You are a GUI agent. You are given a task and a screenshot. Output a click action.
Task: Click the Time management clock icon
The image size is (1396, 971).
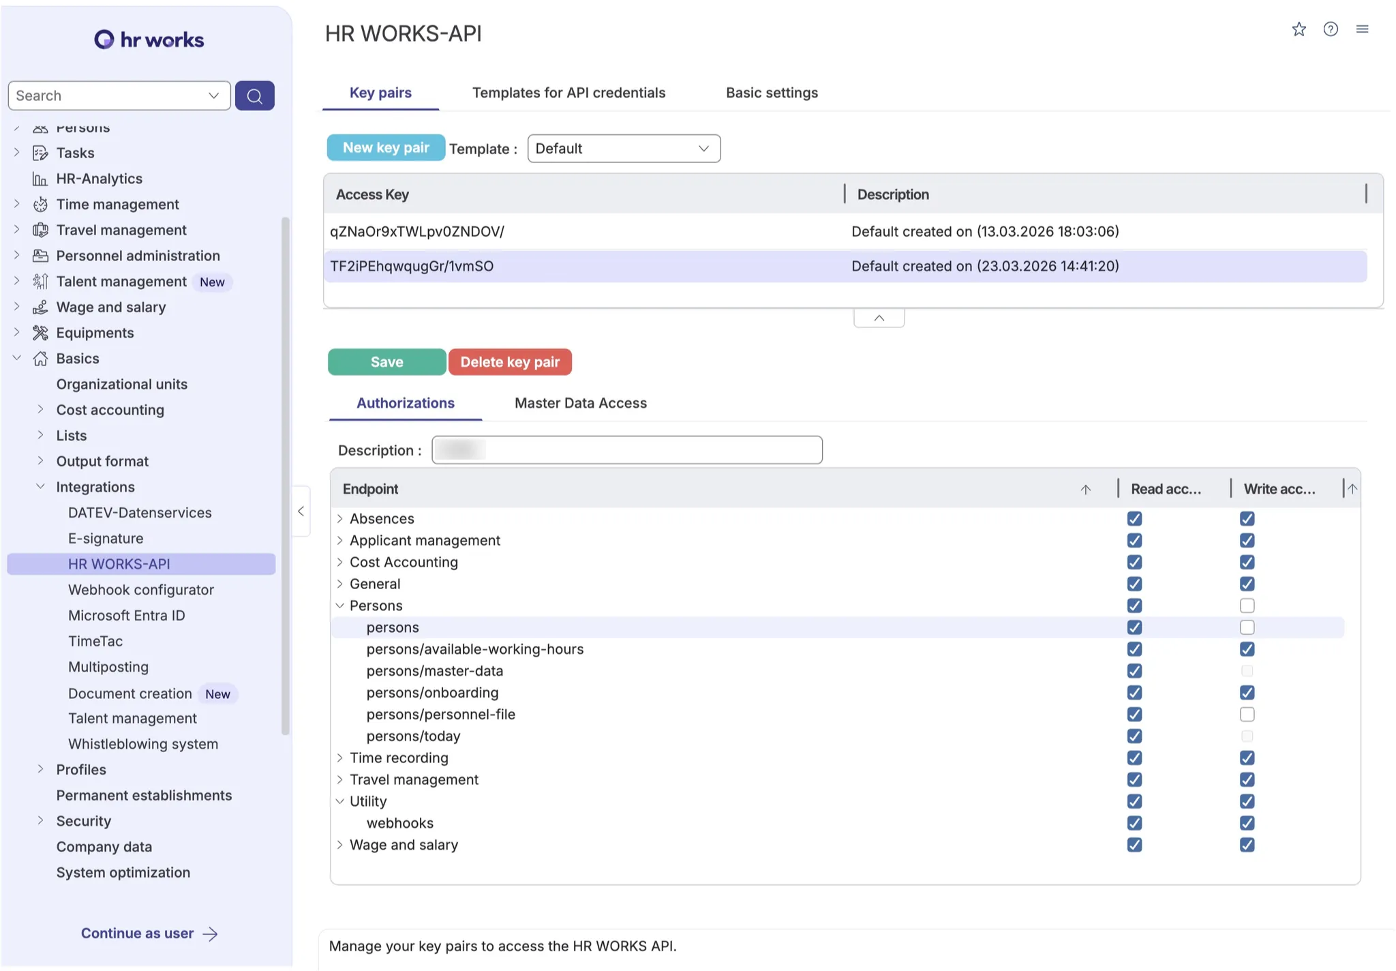(x=40, y=205)
